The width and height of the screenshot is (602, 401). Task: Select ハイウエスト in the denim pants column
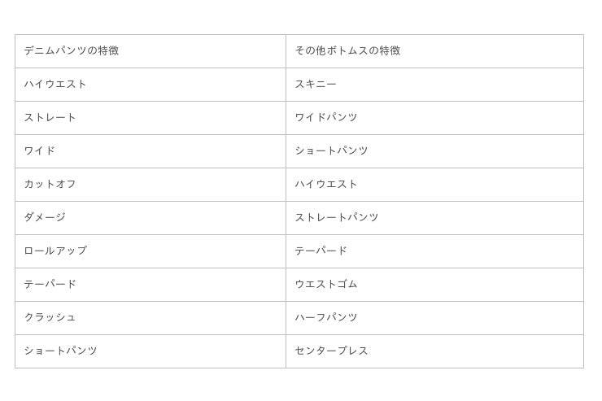[x=55, y=84]
